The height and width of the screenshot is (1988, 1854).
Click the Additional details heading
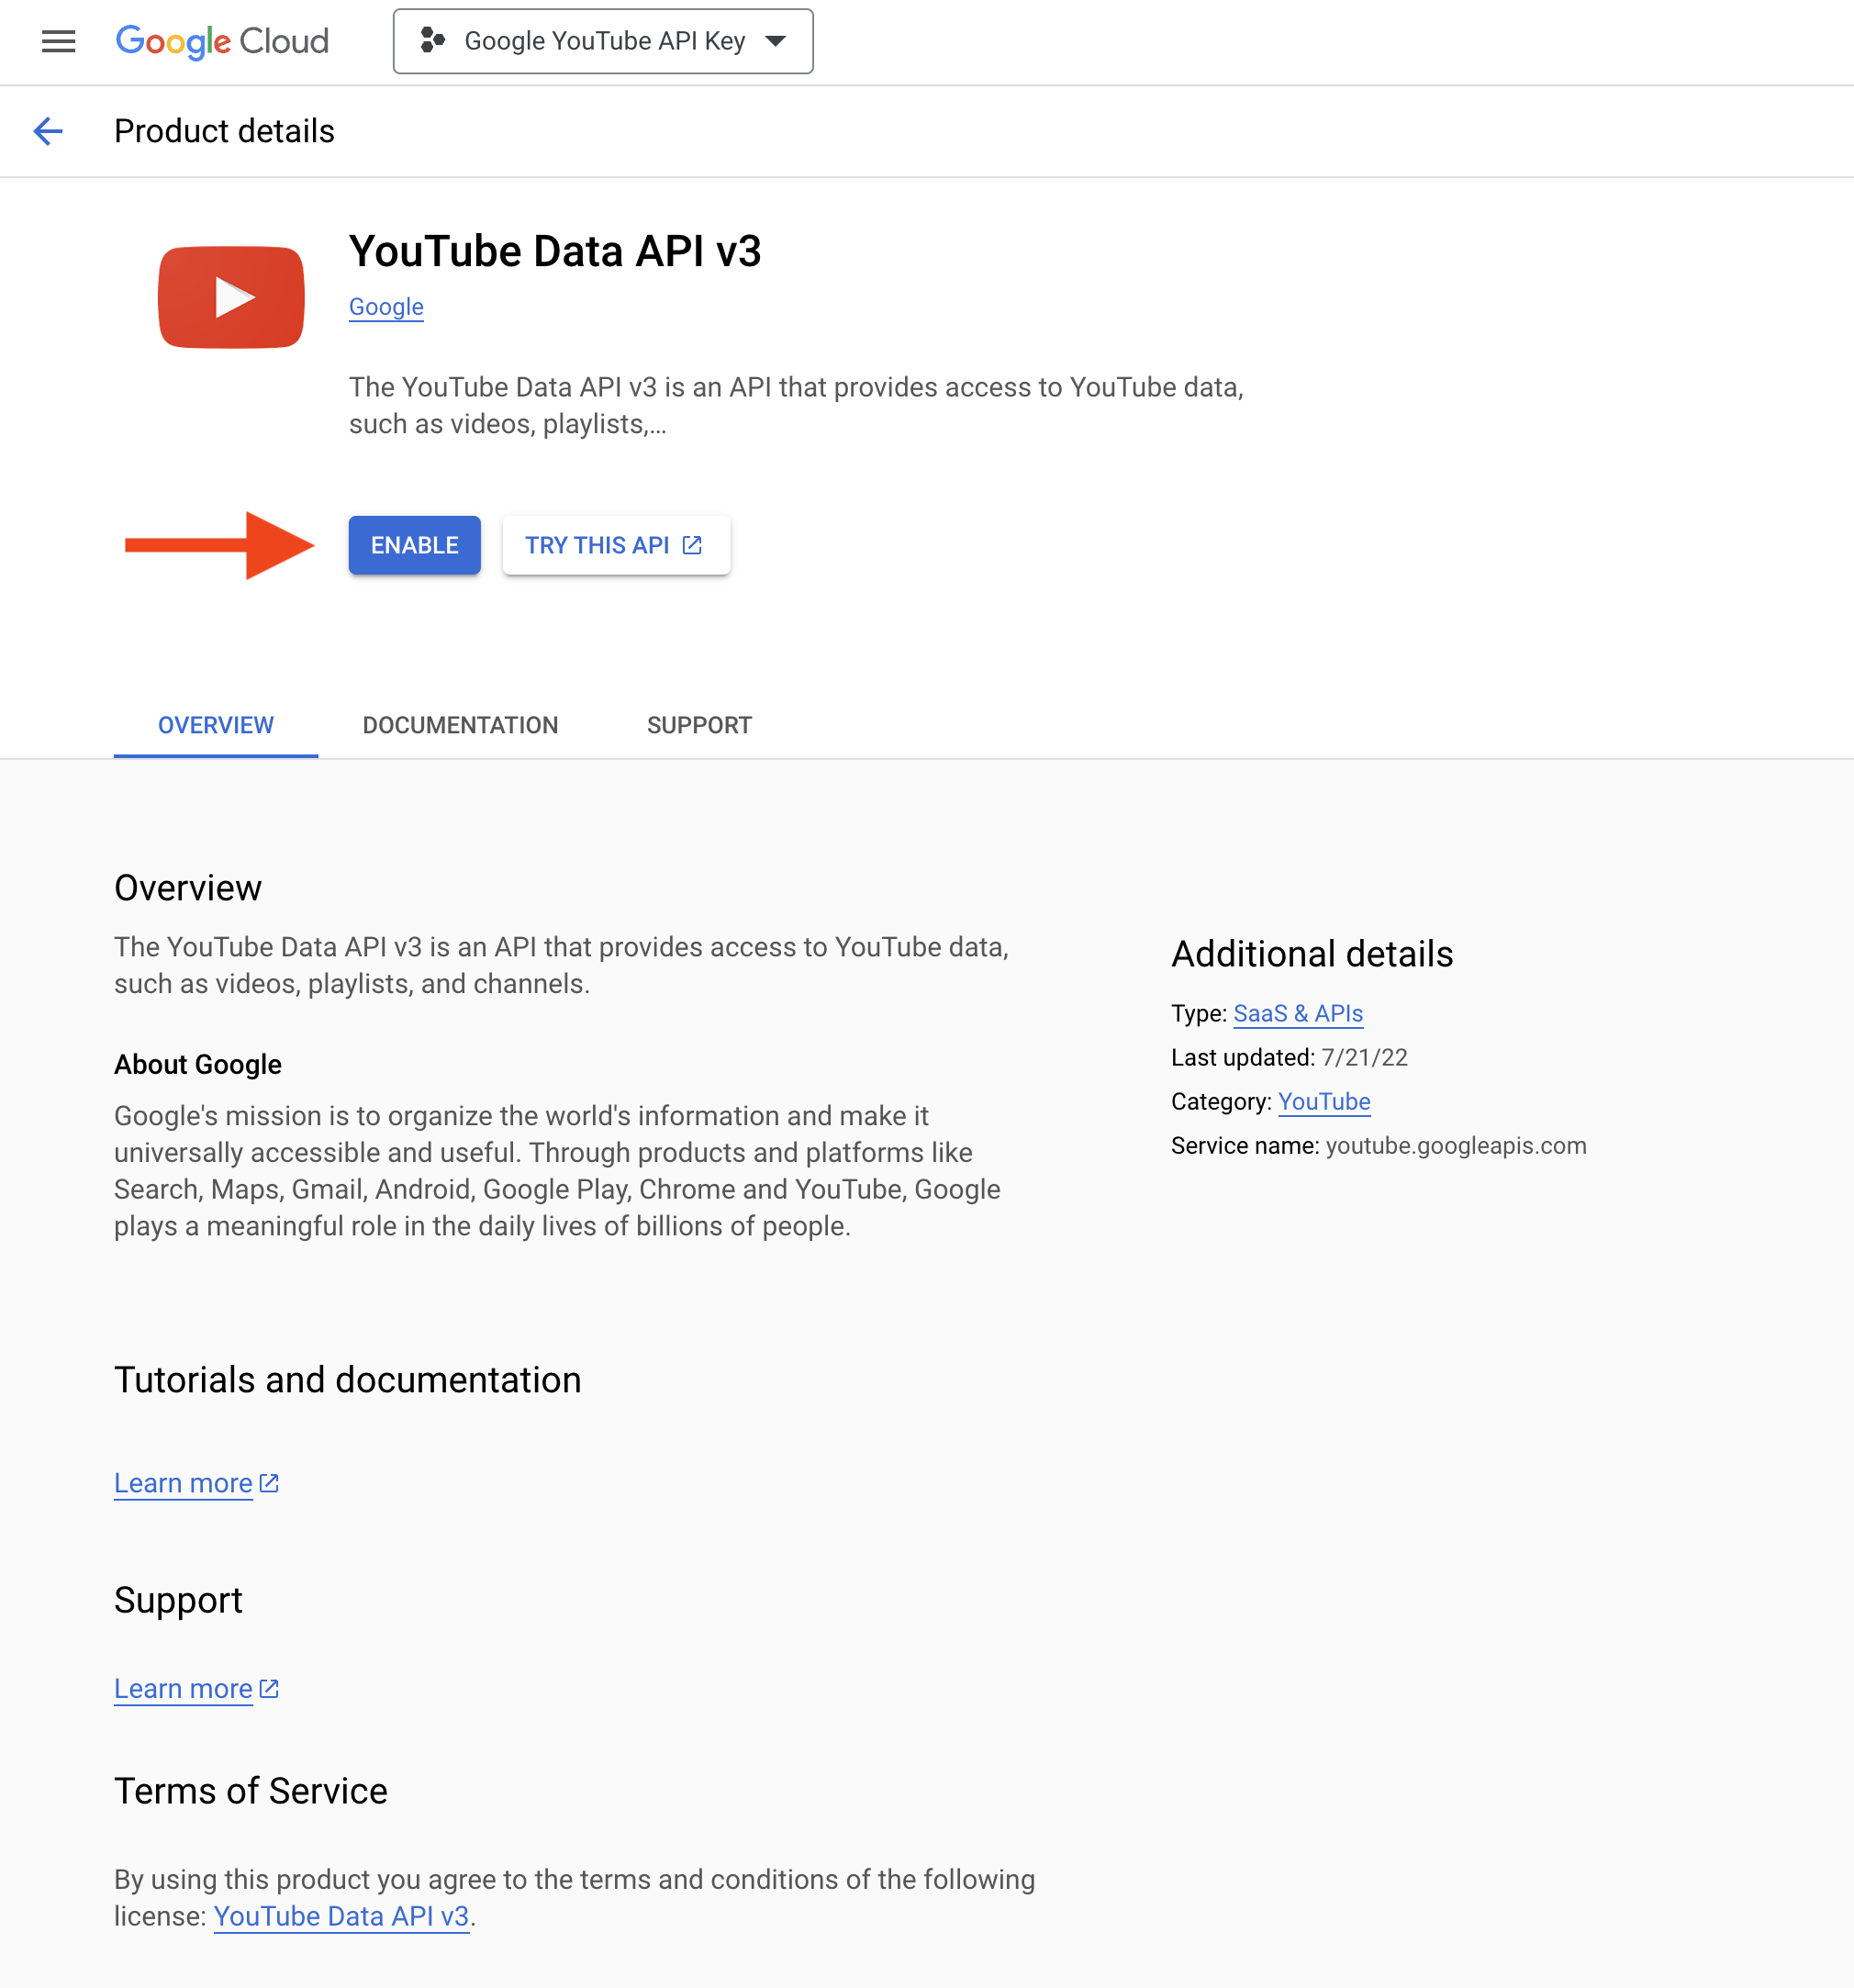tap(1312, 954)
